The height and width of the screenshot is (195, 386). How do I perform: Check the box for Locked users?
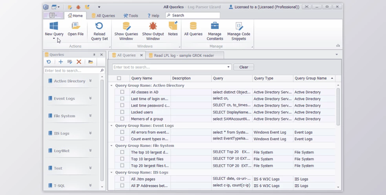click(x=122, y=112)
